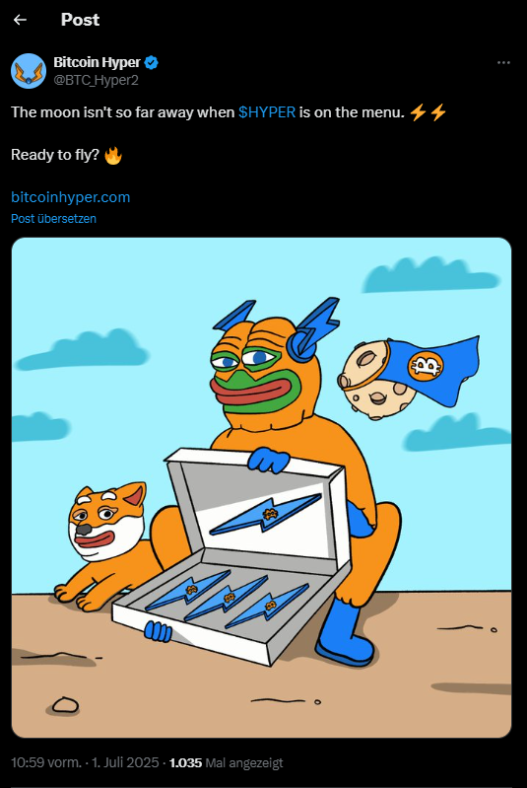527x788 pixels.
Task: Click the blue verified badge
Action: tap(151, 62)
